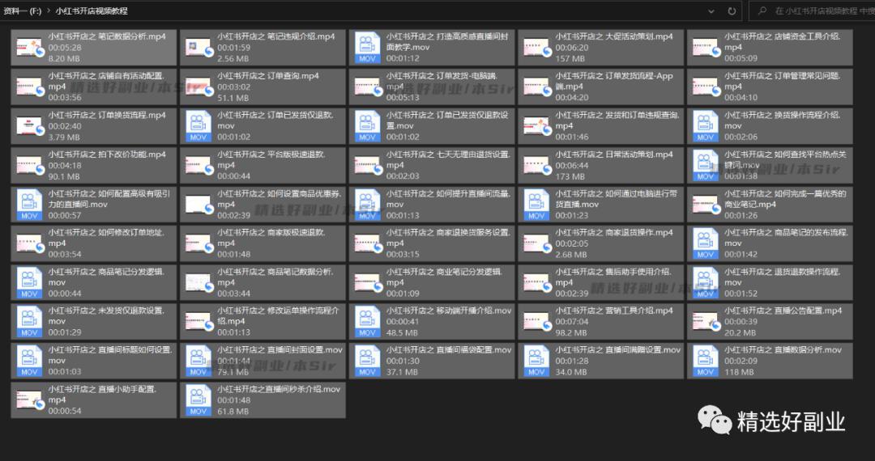Select file 如何完成一篇优秀的商业笔记.mp4

(x=770, y=205)
